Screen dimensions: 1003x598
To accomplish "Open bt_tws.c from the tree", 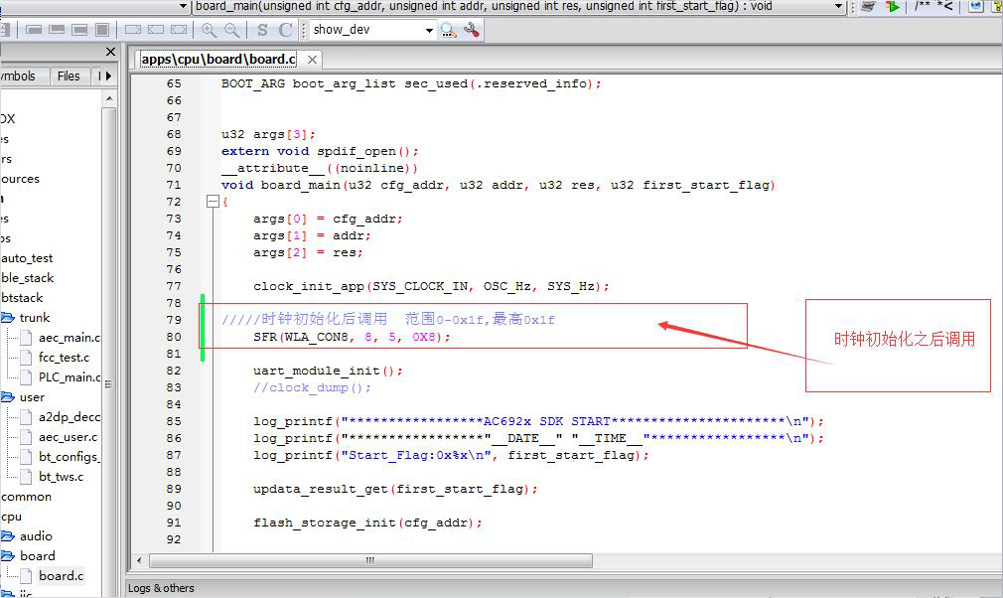I will click(x=61, y=477).
